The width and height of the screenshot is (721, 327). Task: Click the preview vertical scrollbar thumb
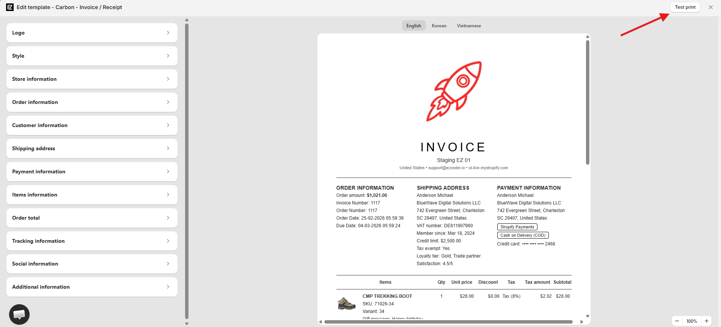pyautogui.click(x=587, y=102)
